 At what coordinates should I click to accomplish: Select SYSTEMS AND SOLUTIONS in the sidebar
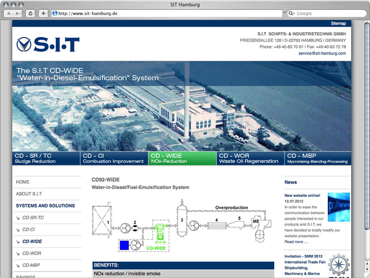tap(45, 206)
